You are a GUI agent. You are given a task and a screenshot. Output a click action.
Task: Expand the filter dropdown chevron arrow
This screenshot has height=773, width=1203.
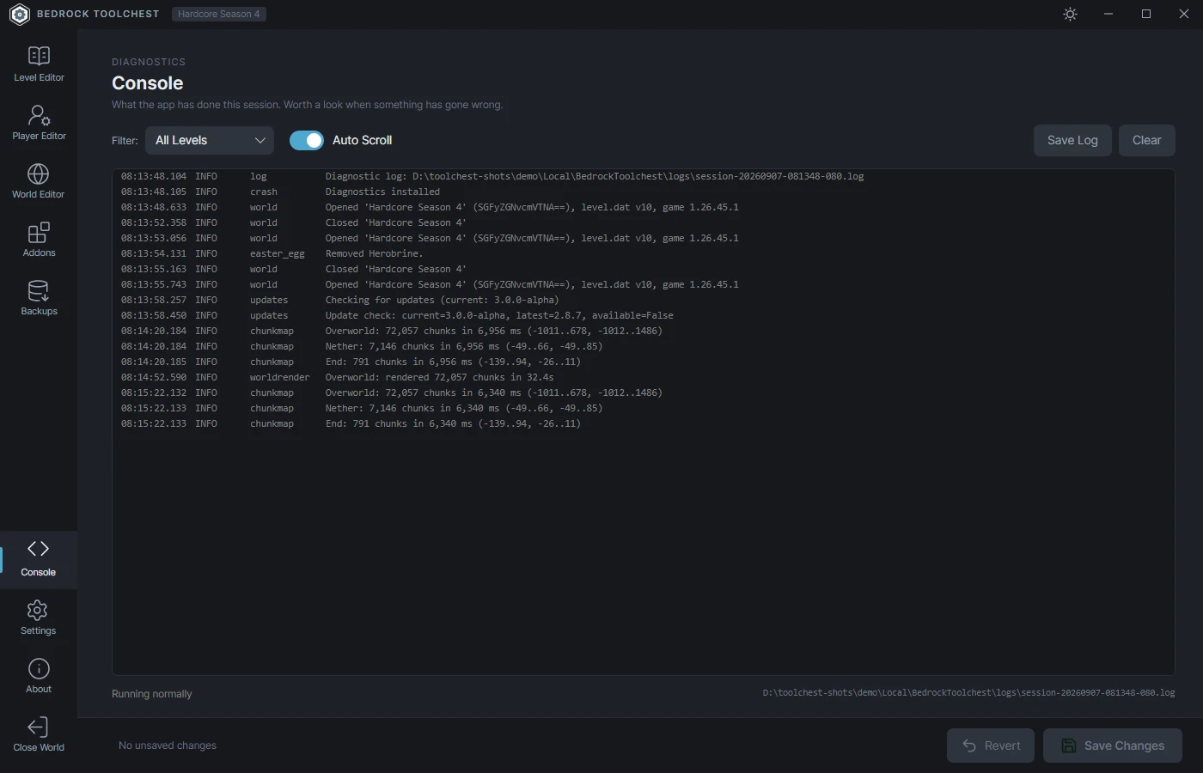coord(260,140)
